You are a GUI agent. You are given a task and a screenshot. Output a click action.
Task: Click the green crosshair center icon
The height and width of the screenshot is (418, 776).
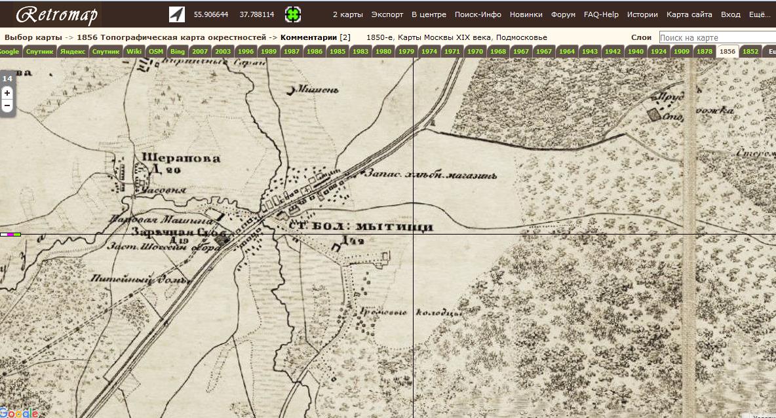(293, 14)
